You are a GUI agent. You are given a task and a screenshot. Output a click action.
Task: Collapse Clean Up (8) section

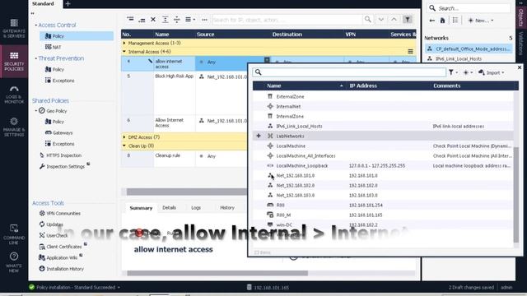tap(124, 146)
